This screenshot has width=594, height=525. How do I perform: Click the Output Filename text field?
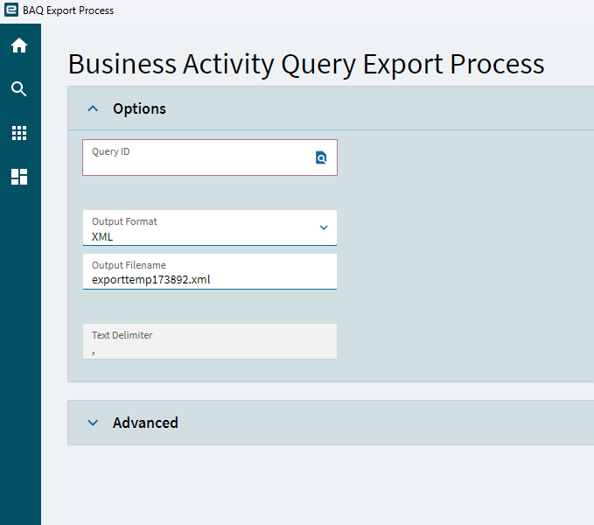click(x=210, y=271)
